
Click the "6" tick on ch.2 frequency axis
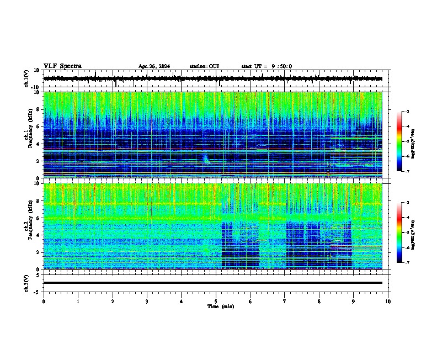coord(38,218)
